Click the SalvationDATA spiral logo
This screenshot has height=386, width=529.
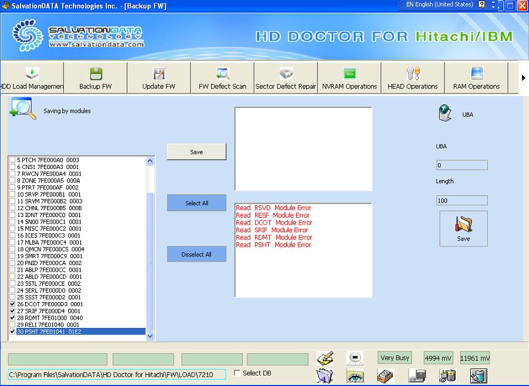(28, 35)
